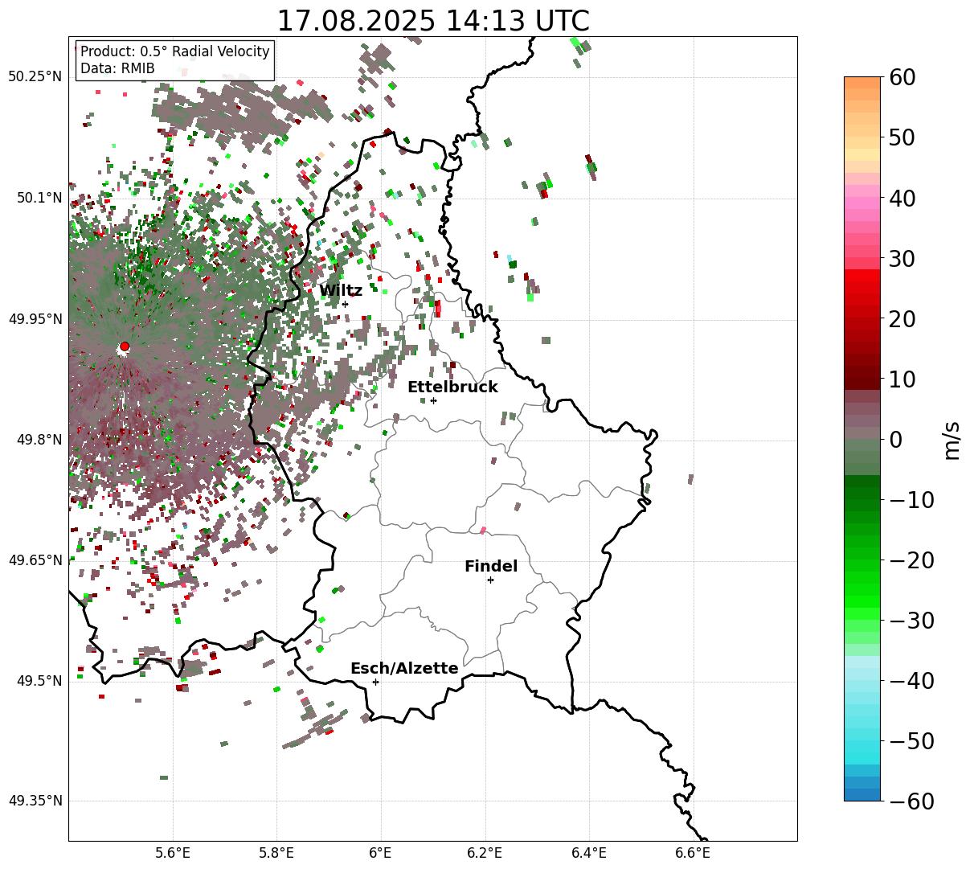
Task: Click the 5.8°E longitude label
Action: click(x=276, y=854)
